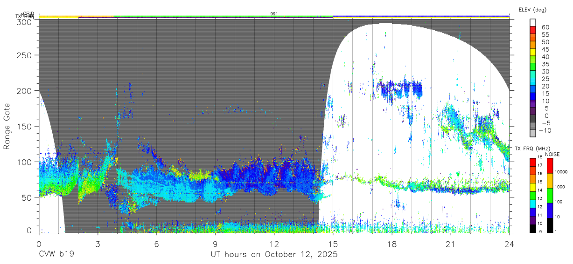
Task: Click the white top segment of ELEV colorbar
Action: pyautogui.click(x=534, y=22)
